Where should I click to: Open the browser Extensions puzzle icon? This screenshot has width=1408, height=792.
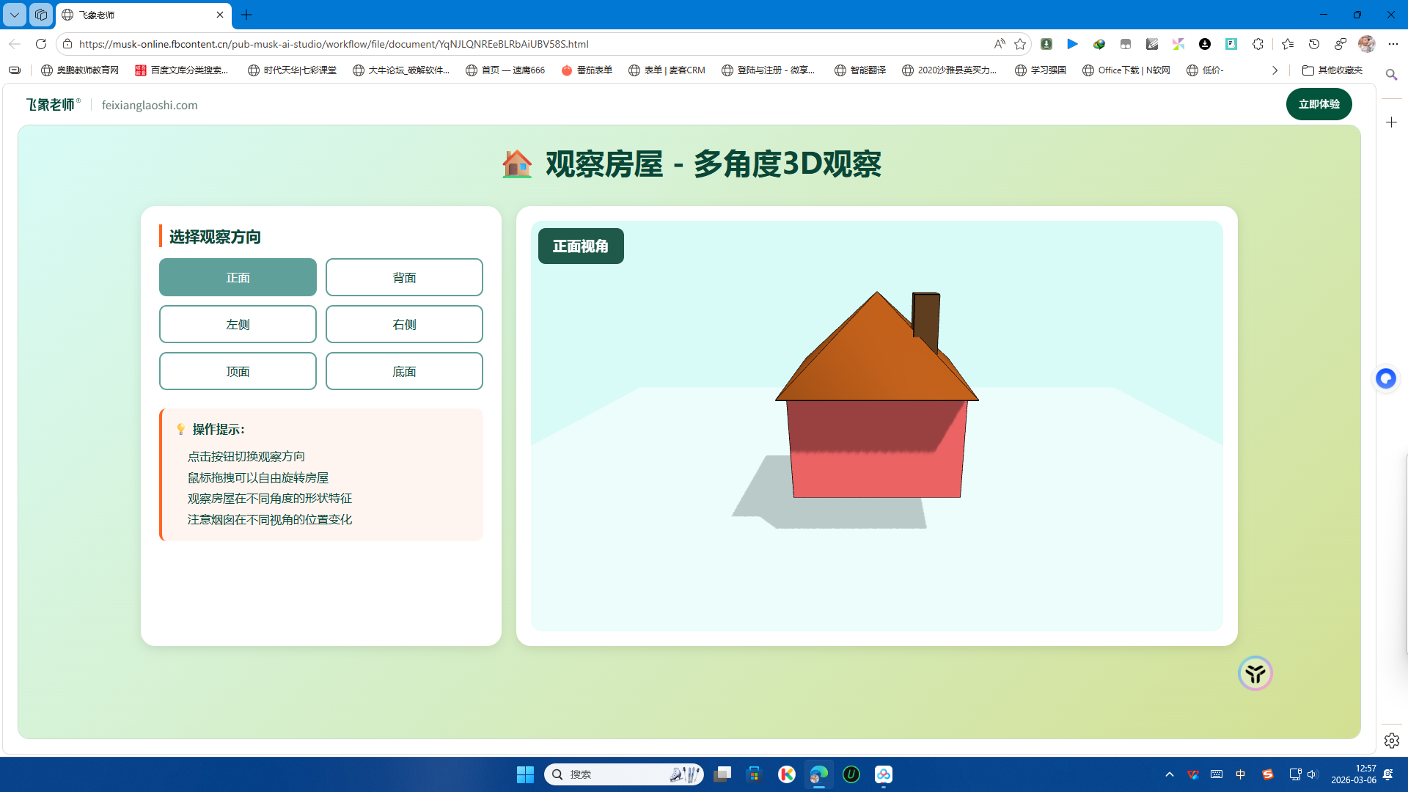(1258, 44)
